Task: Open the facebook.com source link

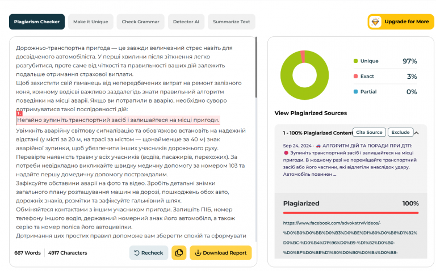Action: pyautogui.click(x=350, y=238)
